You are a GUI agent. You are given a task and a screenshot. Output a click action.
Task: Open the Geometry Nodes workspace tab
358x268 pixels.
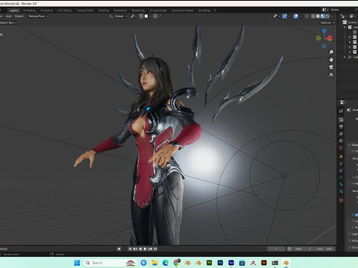tap(182, 10)
